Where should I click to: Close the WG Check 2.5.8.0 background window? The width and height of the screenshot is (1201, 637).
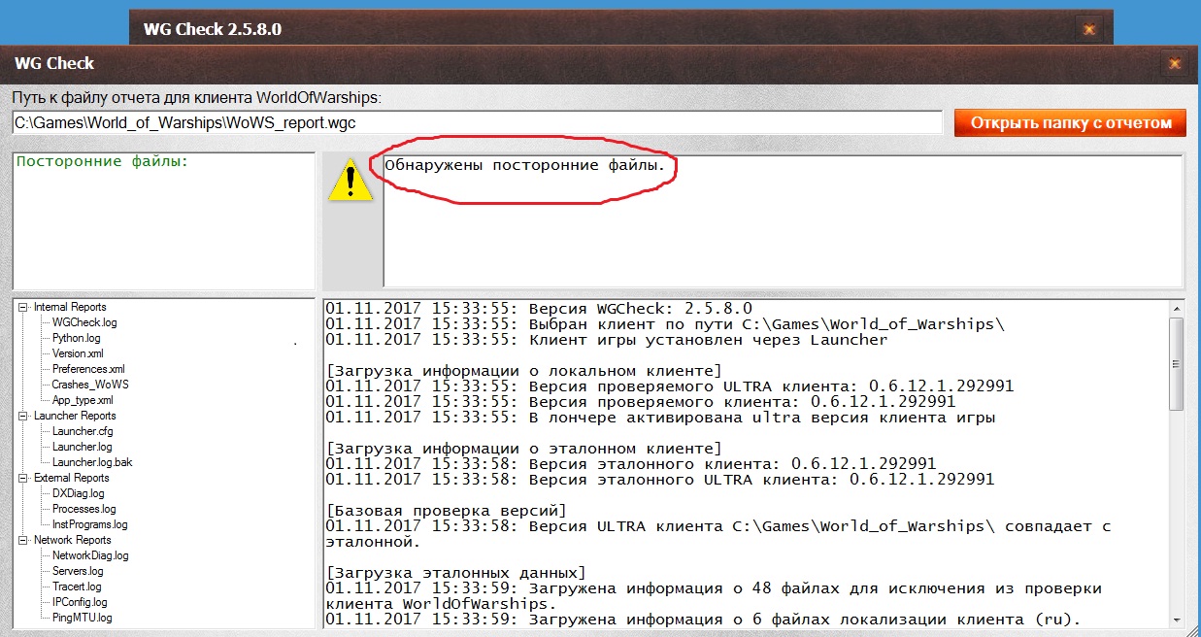[x=1088, y=29]
